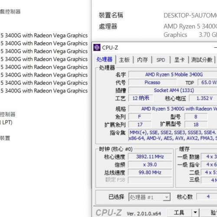Open the 測試分數 benchmark tab

[x=202, y=60]
